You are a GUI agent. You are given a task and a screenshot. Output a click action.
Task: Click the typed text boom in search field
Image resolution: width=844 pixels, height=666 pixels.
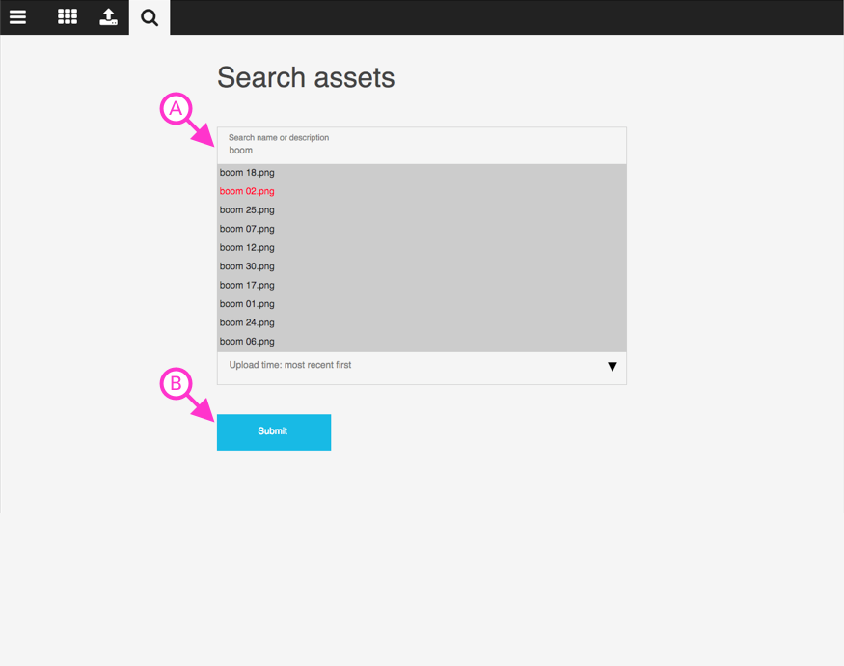click(x=240, y=151)
